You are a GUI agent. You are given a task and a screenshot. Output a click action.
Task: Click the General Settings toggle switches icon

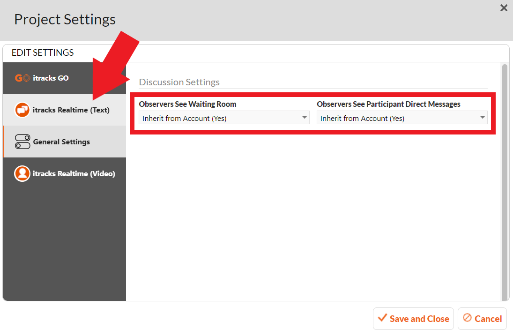22,142
